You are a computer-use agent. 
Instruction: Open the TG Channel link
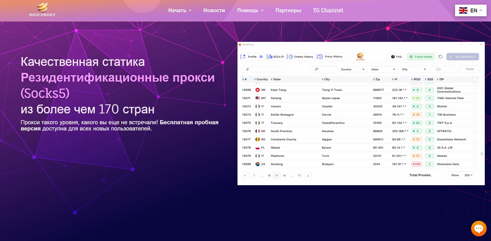click(x=328, y=10)
